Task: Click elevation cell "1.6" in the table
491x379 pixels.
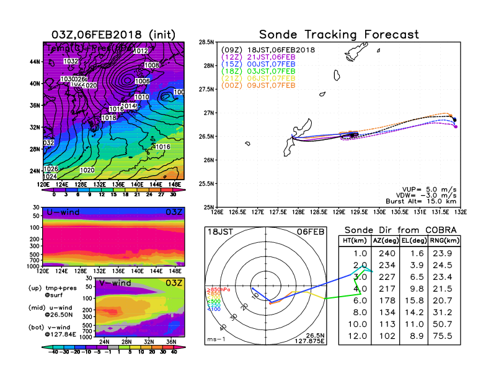Action: [x=417, y=254]
